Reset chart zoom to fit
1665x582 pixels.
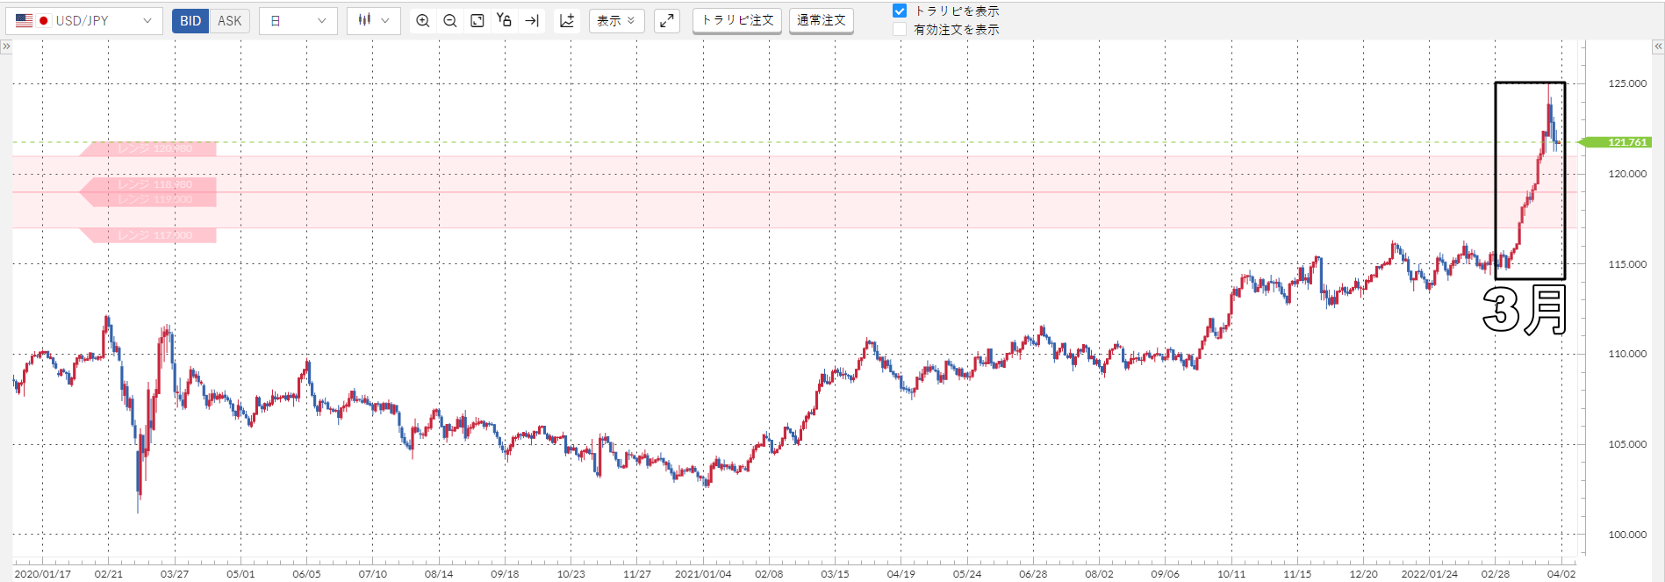tap(477, 20)
